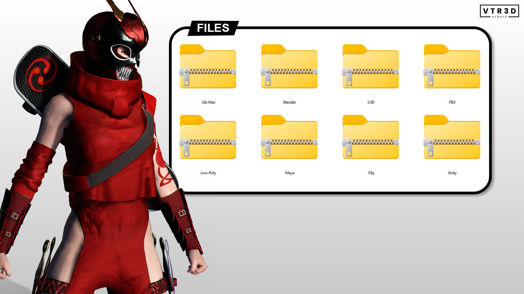The height and width of the screenshot is (294, 524).
Task: Click the VTR3D Render logo
Action: (x=499, y=11)
